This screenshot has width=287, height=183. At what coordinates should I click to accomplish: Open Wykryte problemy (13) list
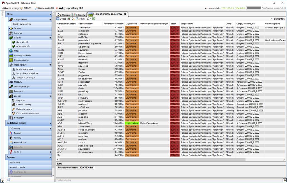pyautogui.click(x=69, y=8)
